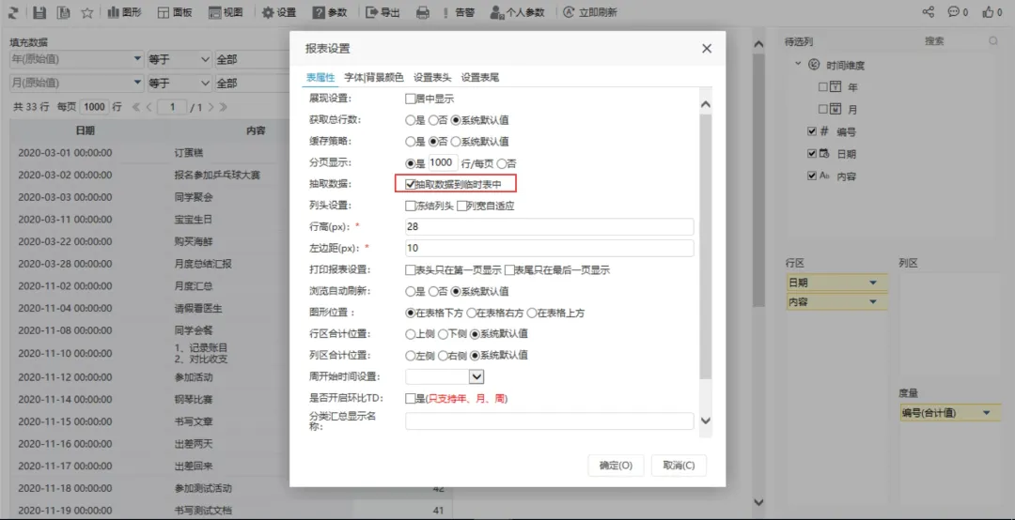Open the 视图 view tool
The width and height of the screenshot is (1015, 520).
(x=226, y=11)
